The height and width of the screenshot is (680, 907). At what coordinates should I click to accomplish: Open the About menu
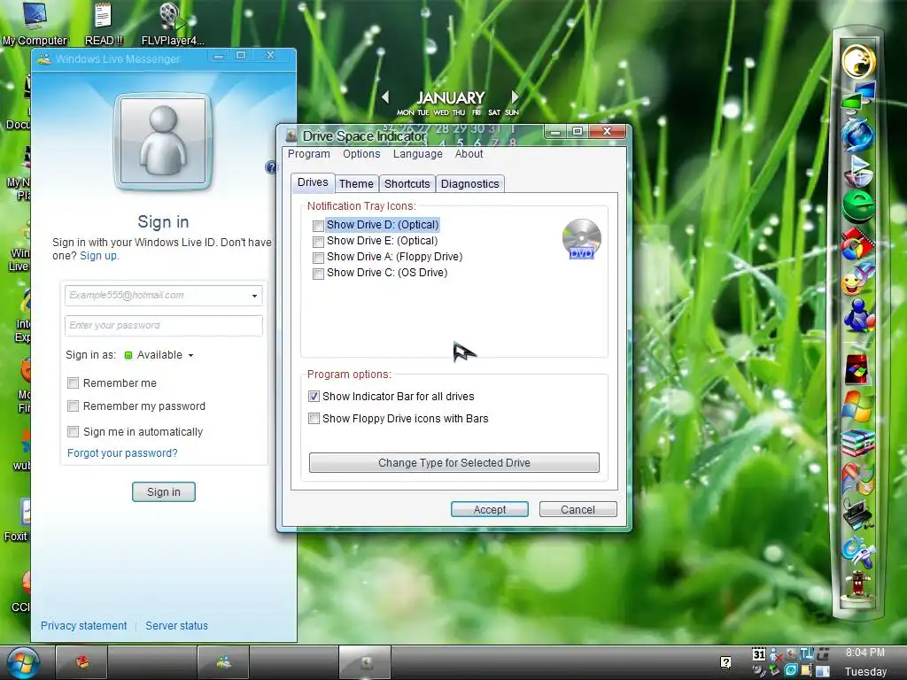pos(469,154)
